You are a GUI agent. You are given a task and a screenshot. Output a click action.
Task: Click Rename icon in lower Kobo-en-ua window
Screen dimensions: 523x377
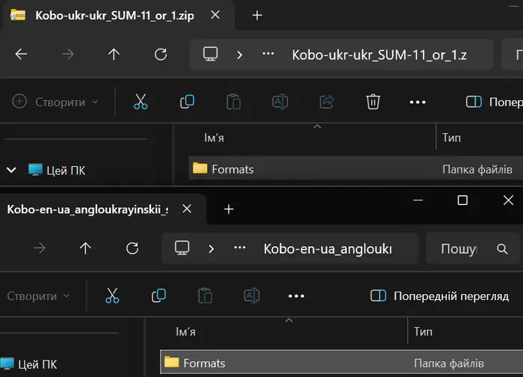(x=252, y=296)
